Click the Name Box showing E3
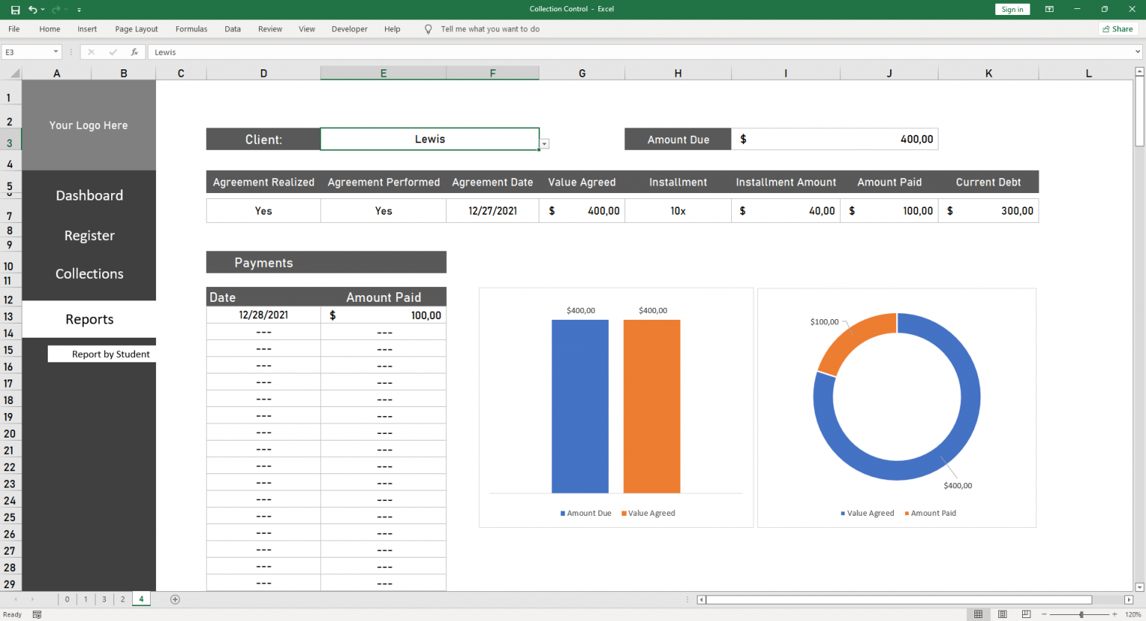 tap(27, 52)
